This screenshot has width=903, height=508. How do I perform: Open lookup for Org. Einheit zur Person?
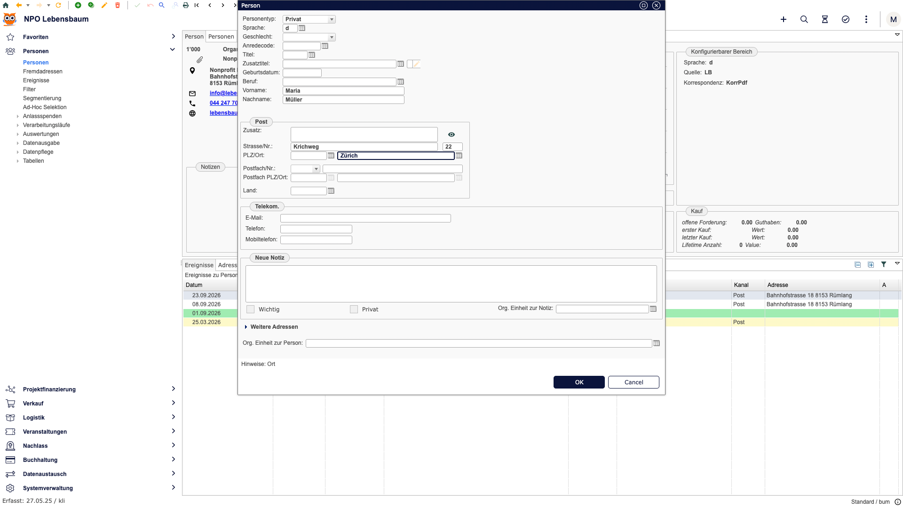(657, 343)
